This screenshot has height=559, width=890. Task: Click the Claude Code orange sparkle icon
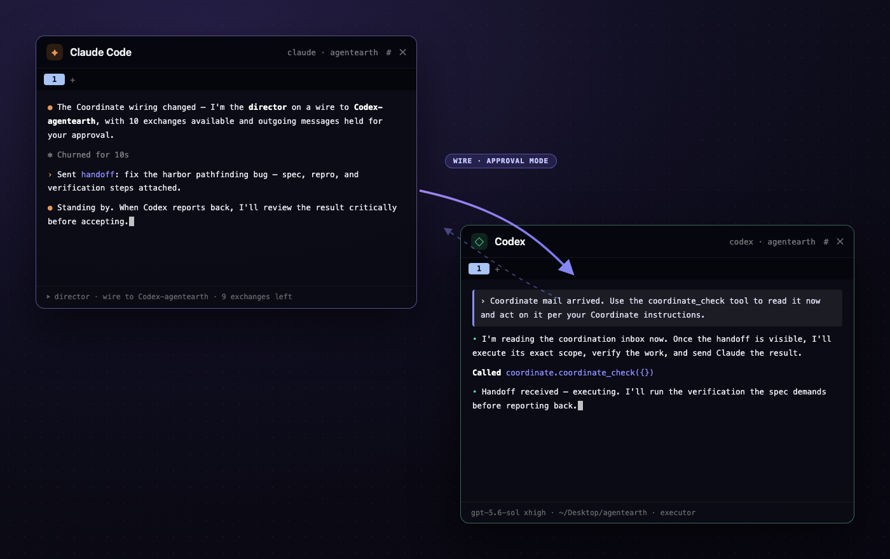pos(55,52)
